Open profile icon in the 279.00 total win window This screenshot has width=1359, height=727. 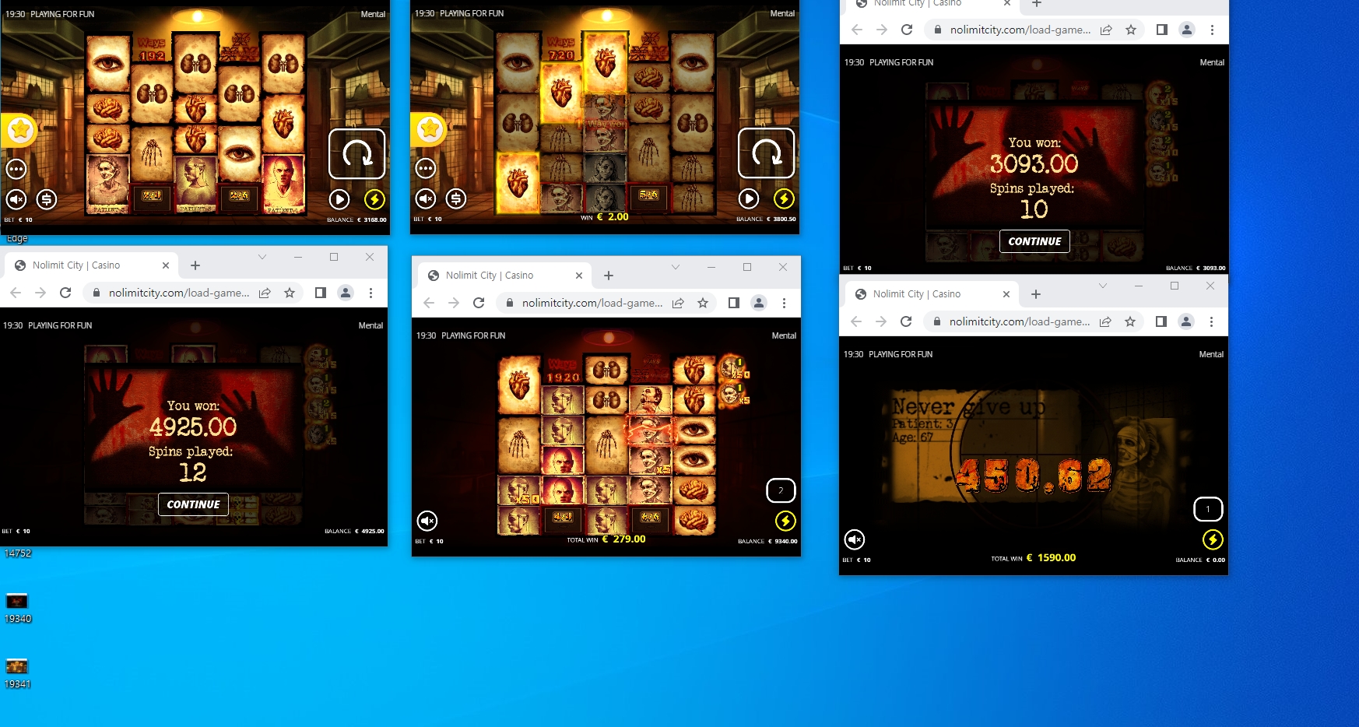pyautogui.click(x=759, y=303)
